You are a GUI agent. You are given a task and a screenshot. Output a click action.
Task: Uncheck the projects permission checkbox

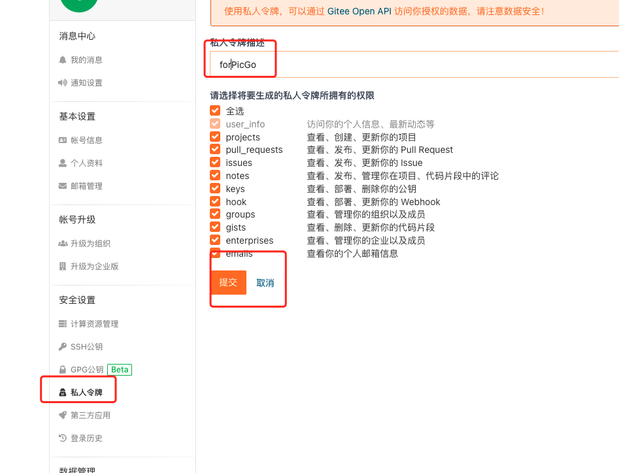point(215,137)
